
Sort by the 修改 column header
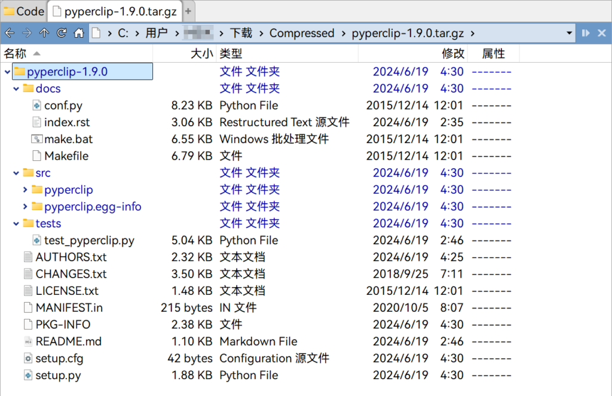[413, 53]
